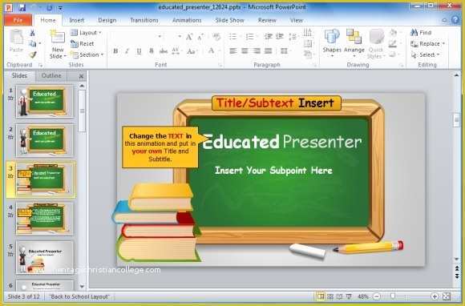Switch to the Slide Show tab
This screenshot has width=465, height=306.
click(x=229, y=20)
